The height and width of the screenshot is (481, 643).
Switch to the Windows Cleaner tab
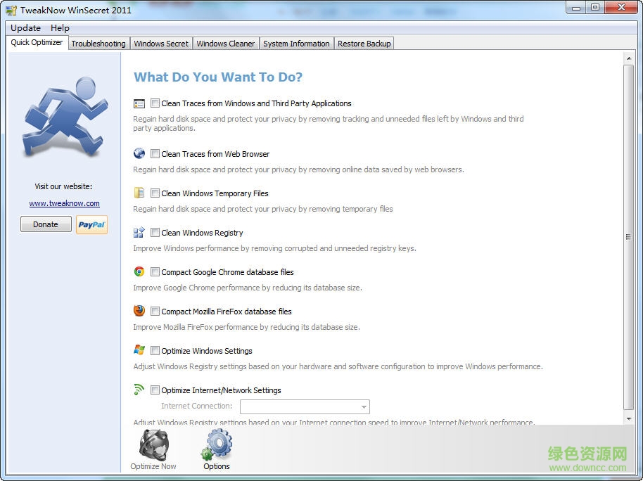[226, 43]
